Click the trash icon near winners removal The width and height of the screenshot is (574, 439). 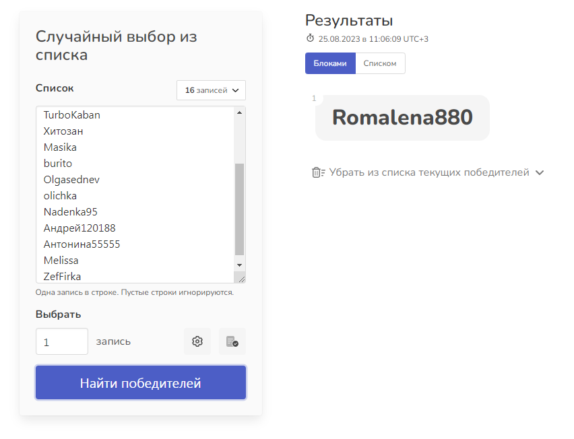click(x=318, y=172)
